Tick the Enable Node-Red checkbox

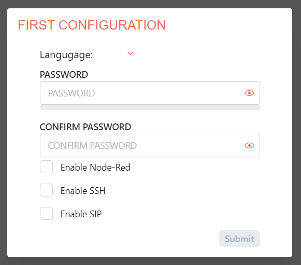click(46, 167)
